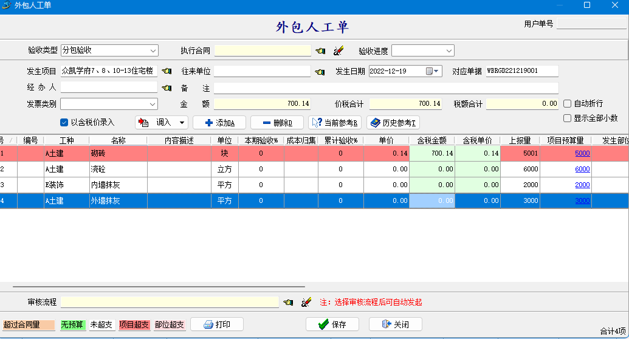Open the lookup icon next to 发生项目
The width and height of the screenshot is (629, 339).
pos(167,72)
